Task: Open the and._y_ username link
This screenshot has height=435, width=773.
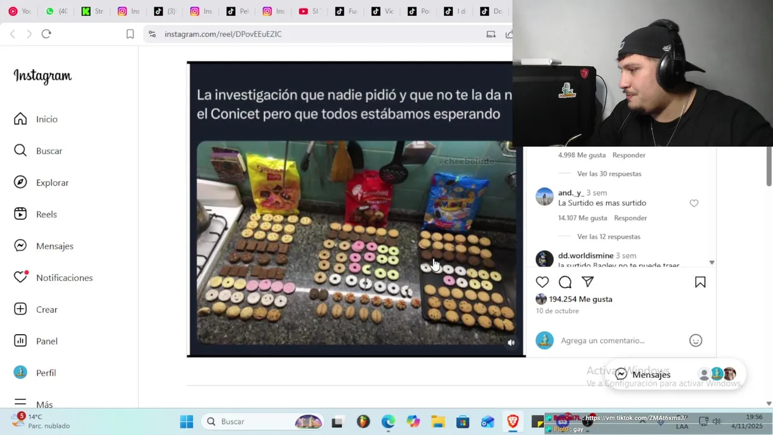Action: tap(571, 193)
